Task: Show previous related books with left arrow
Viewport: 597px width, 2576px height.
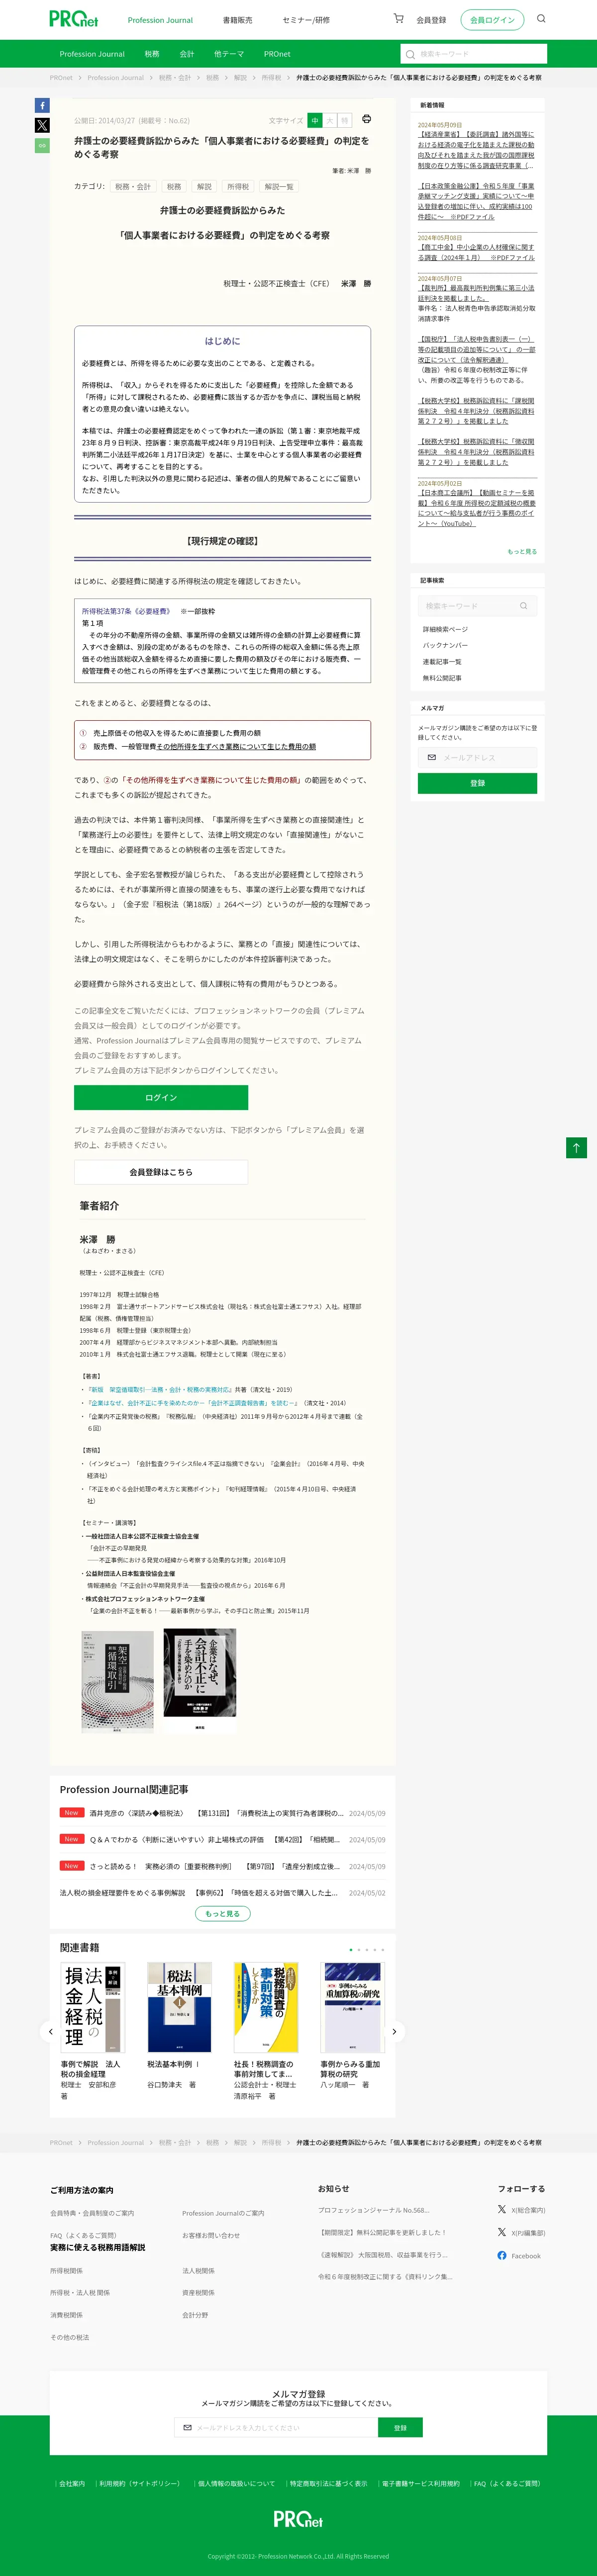Action: pos(51,2031)
